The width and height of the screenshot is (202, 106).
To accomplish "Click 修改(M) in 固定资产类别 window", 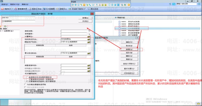I will tap(129, 53).
